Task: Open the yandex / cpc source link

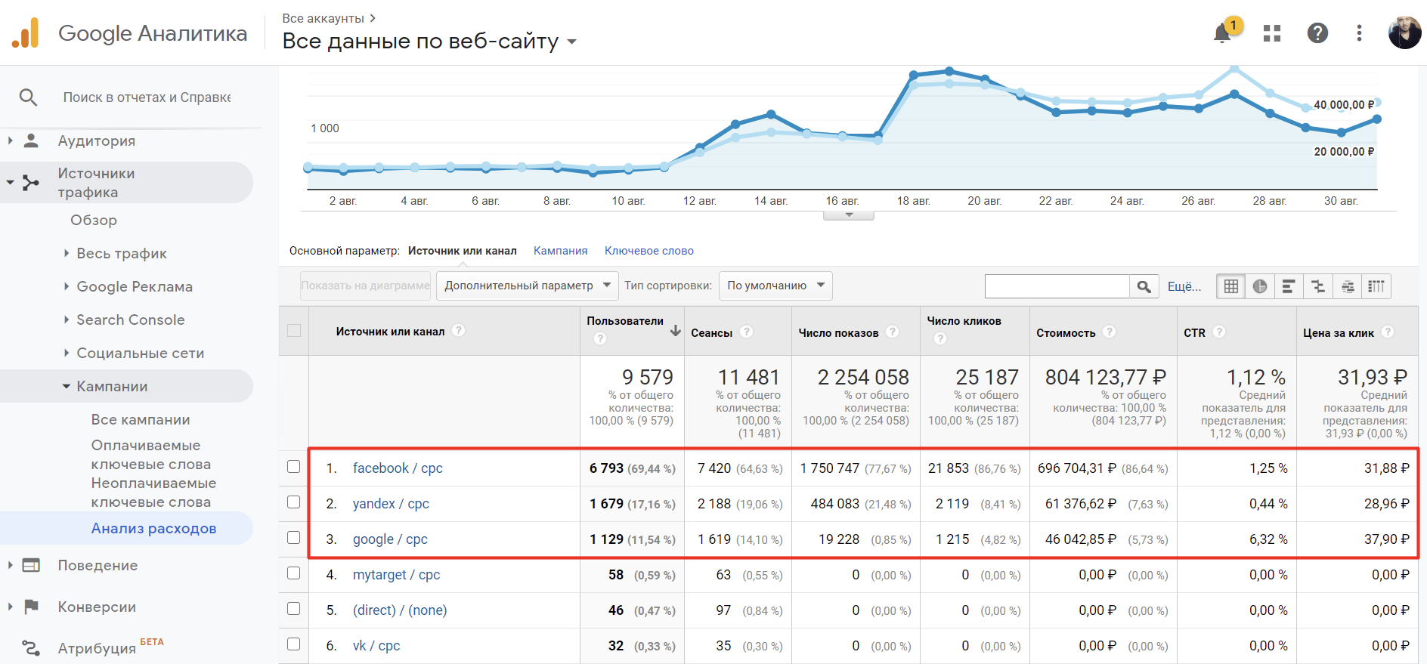Action: point(391,504)
